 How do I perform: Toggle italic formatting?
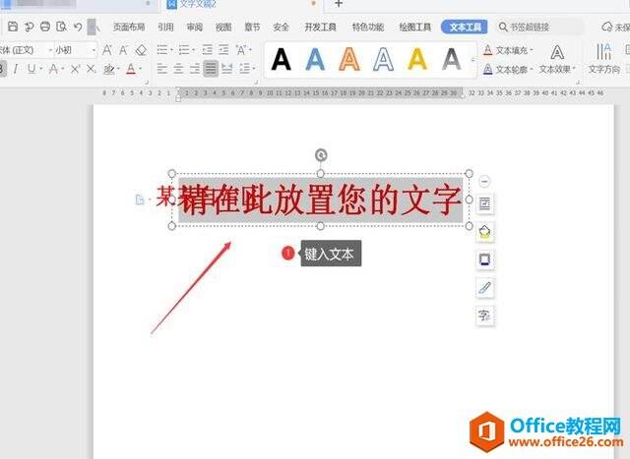16,69
